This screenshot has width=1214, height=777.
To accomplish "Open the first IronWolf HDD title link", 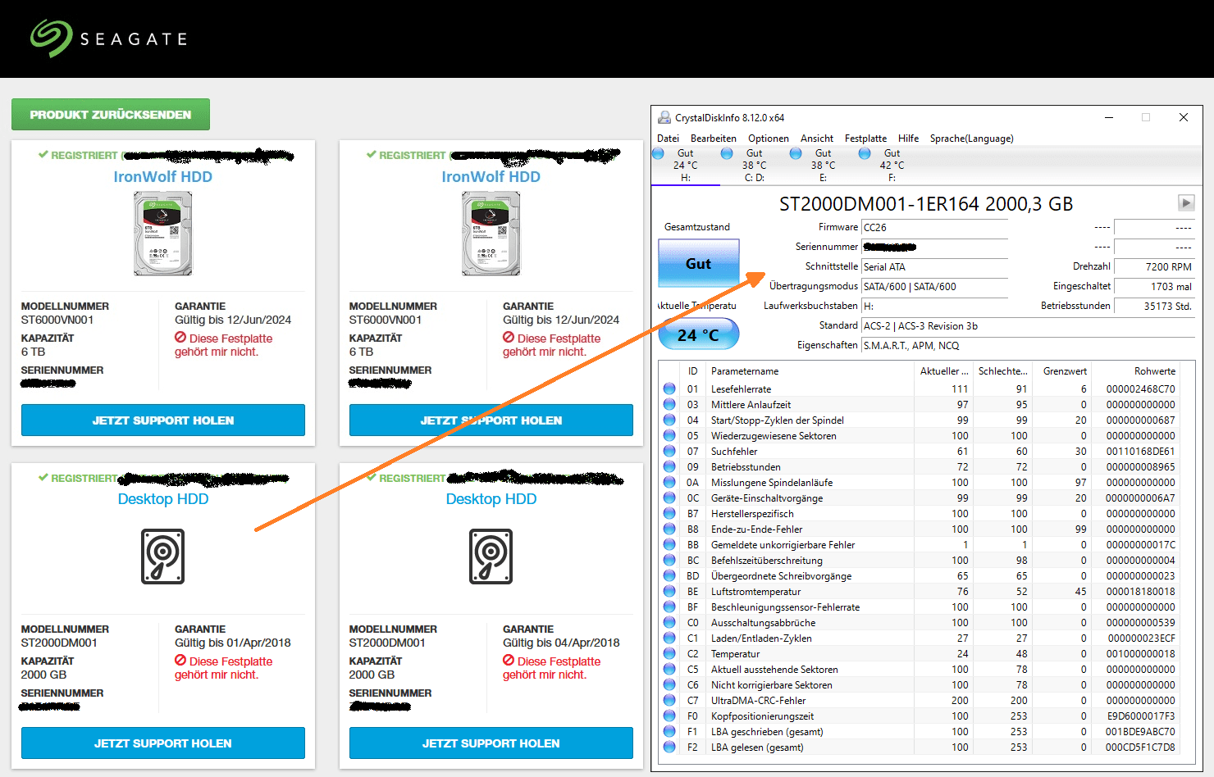I will [x=163, y=177].
